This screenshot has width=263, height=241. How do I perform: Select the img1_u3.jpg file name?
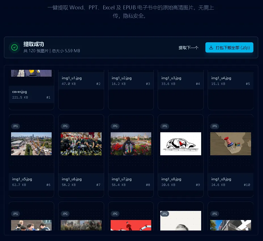click(x=171, y=78)
